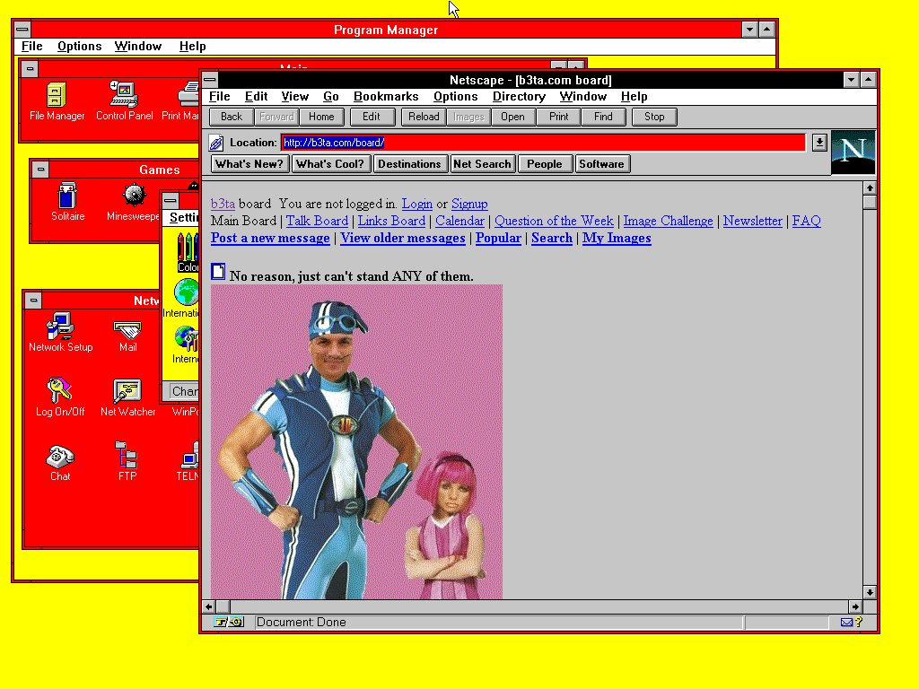Click View older messages link
Viewport: 919px width, 689px height.
403,238
